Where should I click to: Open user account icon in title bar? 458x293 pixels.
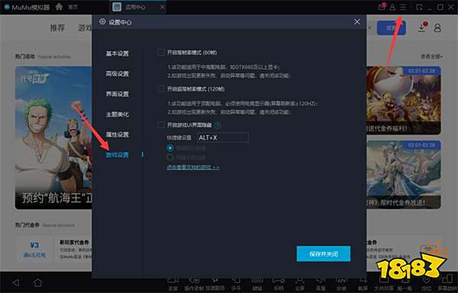click(x=392, y=7)
